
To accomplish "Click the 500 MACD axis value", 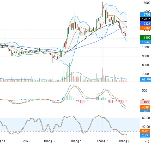I will point(144,91).
